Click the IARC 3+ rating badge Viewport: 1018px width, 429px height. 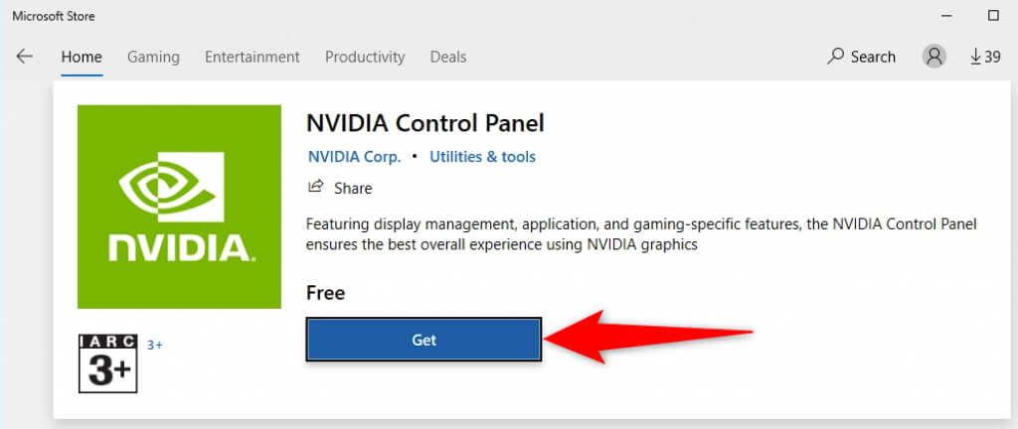pos(107,363)
